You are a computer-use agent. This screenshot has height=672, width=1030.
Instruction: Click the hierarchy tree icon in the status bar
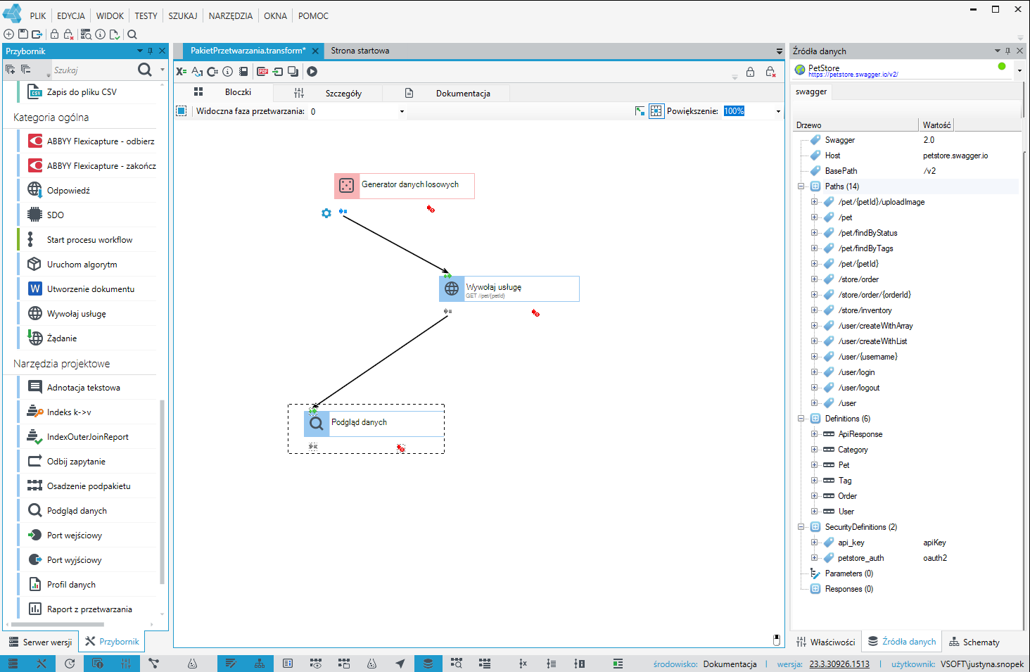click(x=259, y=663)
